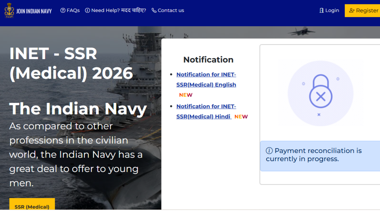Open Need Help? मदद चाहिए? menu item
Image resolution: width=380 pixels, height=213 pixels.
116,10
